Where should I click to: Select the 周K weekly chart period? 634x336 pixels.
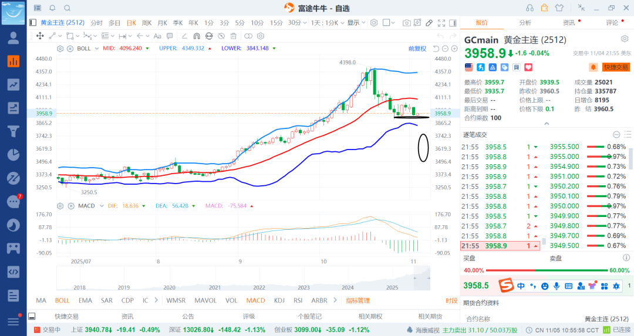[x=147, y=23]
